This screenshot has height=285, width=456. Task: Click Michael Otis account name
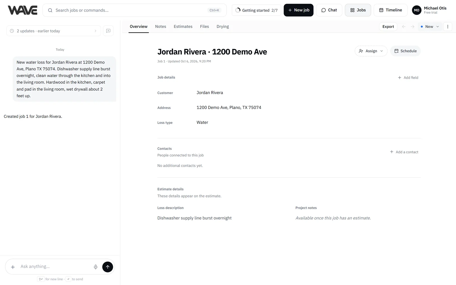(x=435, y=8)
